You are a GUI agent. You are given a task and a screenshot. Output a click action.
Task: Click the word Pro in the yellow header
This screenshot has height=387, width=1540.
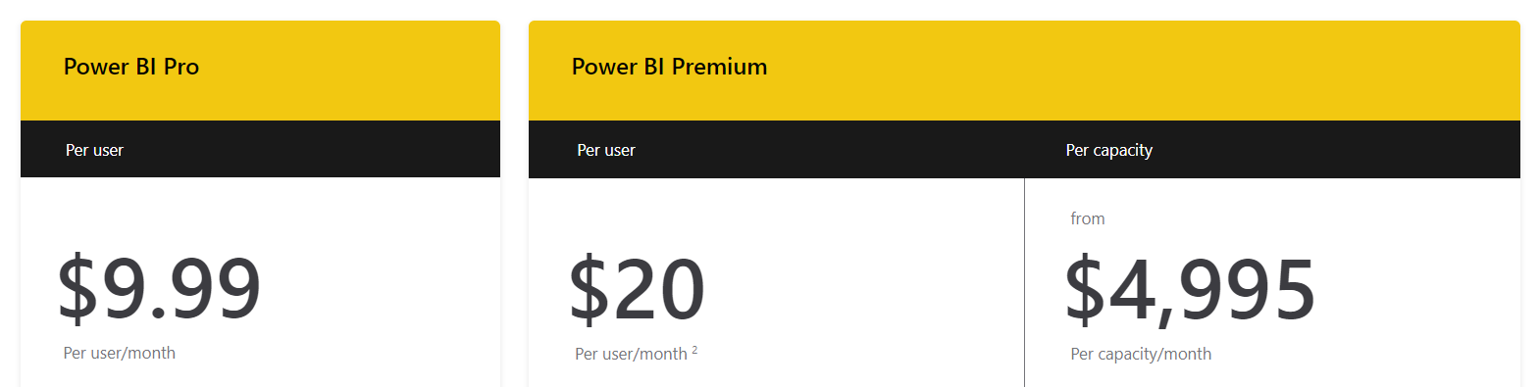click(x=181, y=67)
